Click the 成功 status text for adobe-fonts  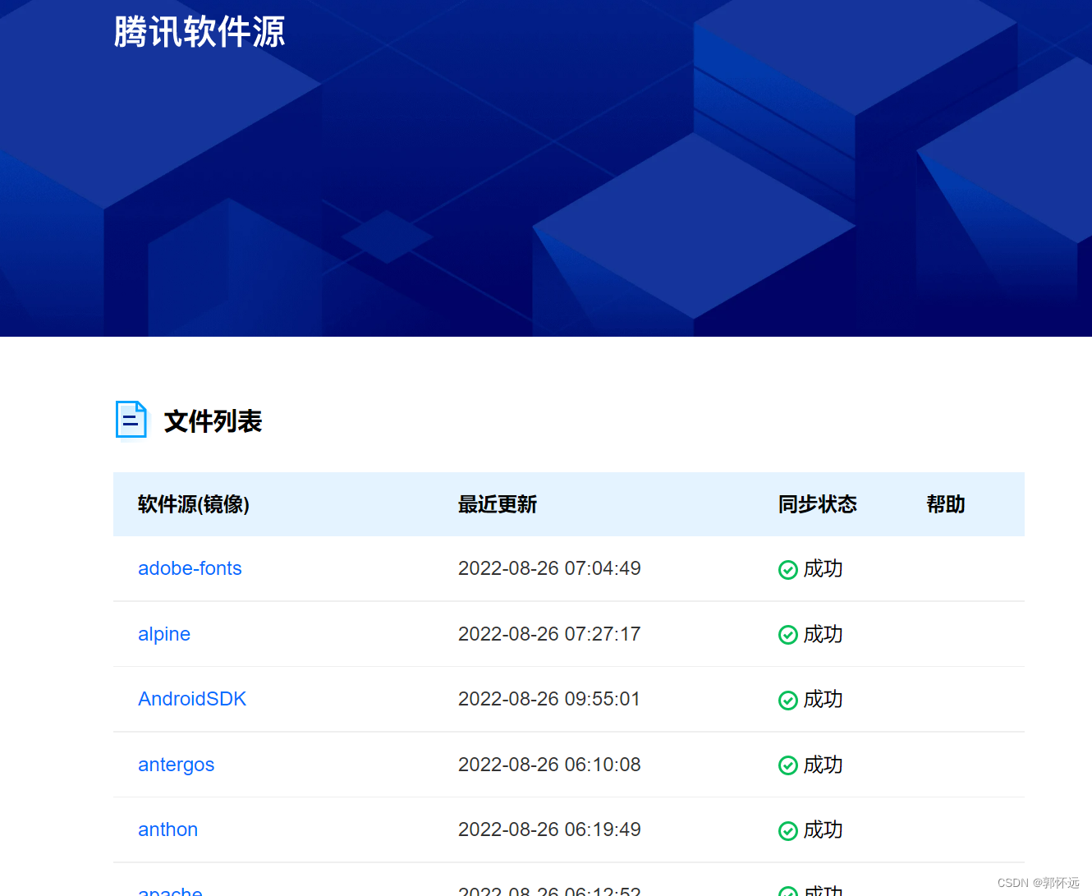pos(823,568)
